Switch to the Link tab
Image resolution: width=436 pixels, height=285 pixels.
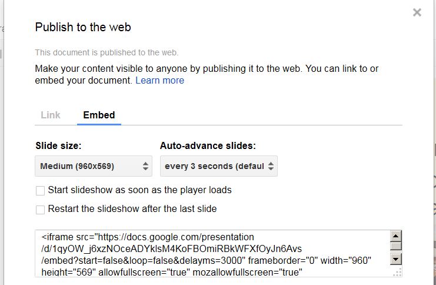51,115
